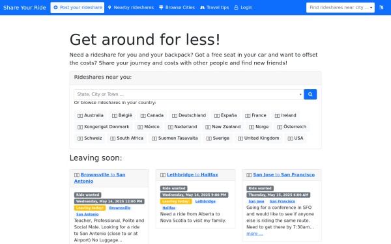
Task: Click the blue magnifier search button
Action: point(310,94)
